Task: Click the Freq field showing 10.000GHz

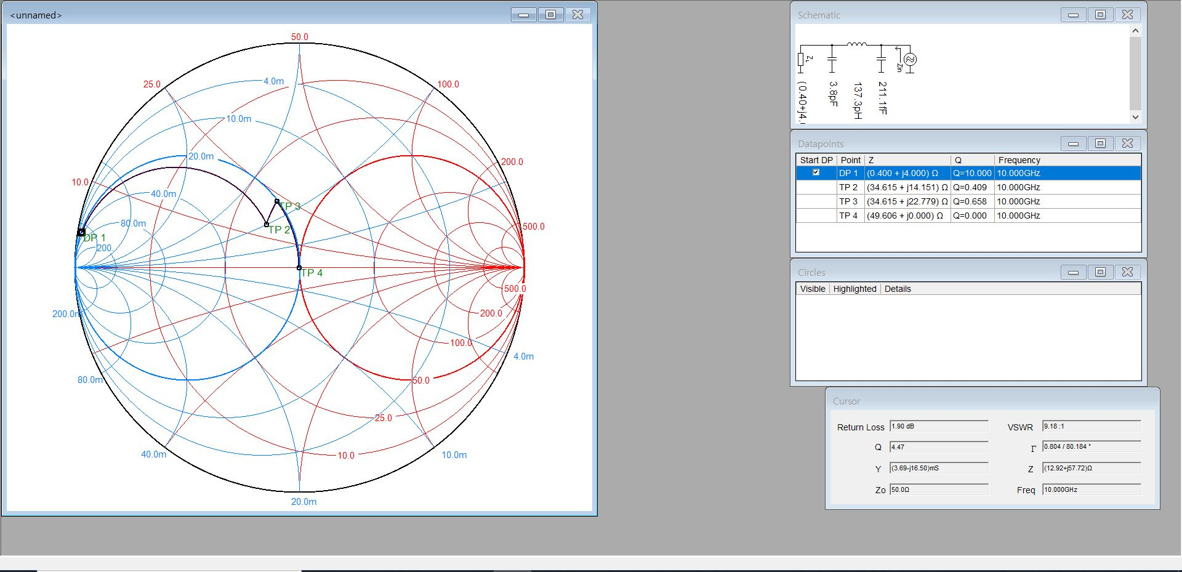Action: pyautogui.click(x=1090, y=489)
